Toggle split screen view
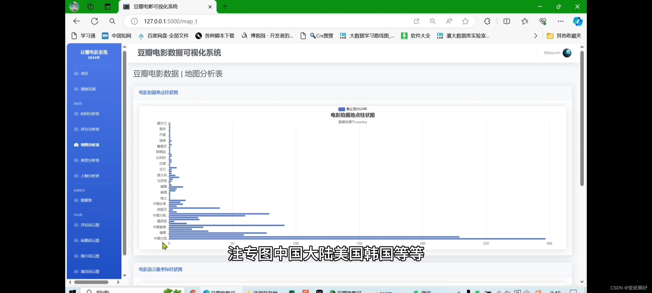Viewport: 652px width, 293px height. point(507,21)
